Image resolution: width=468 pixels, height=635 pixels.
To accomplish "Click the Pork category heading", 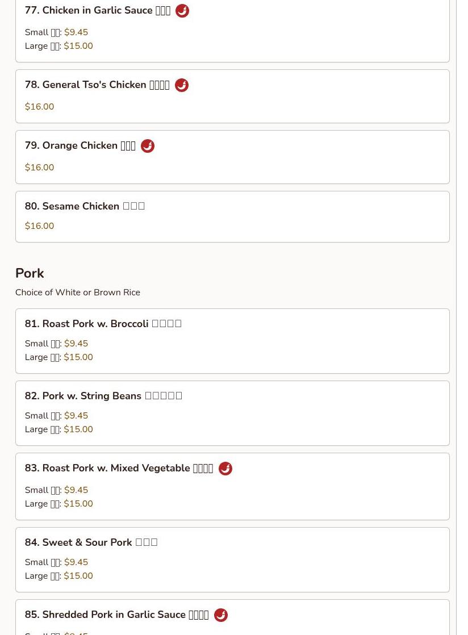I will (30, 273).
